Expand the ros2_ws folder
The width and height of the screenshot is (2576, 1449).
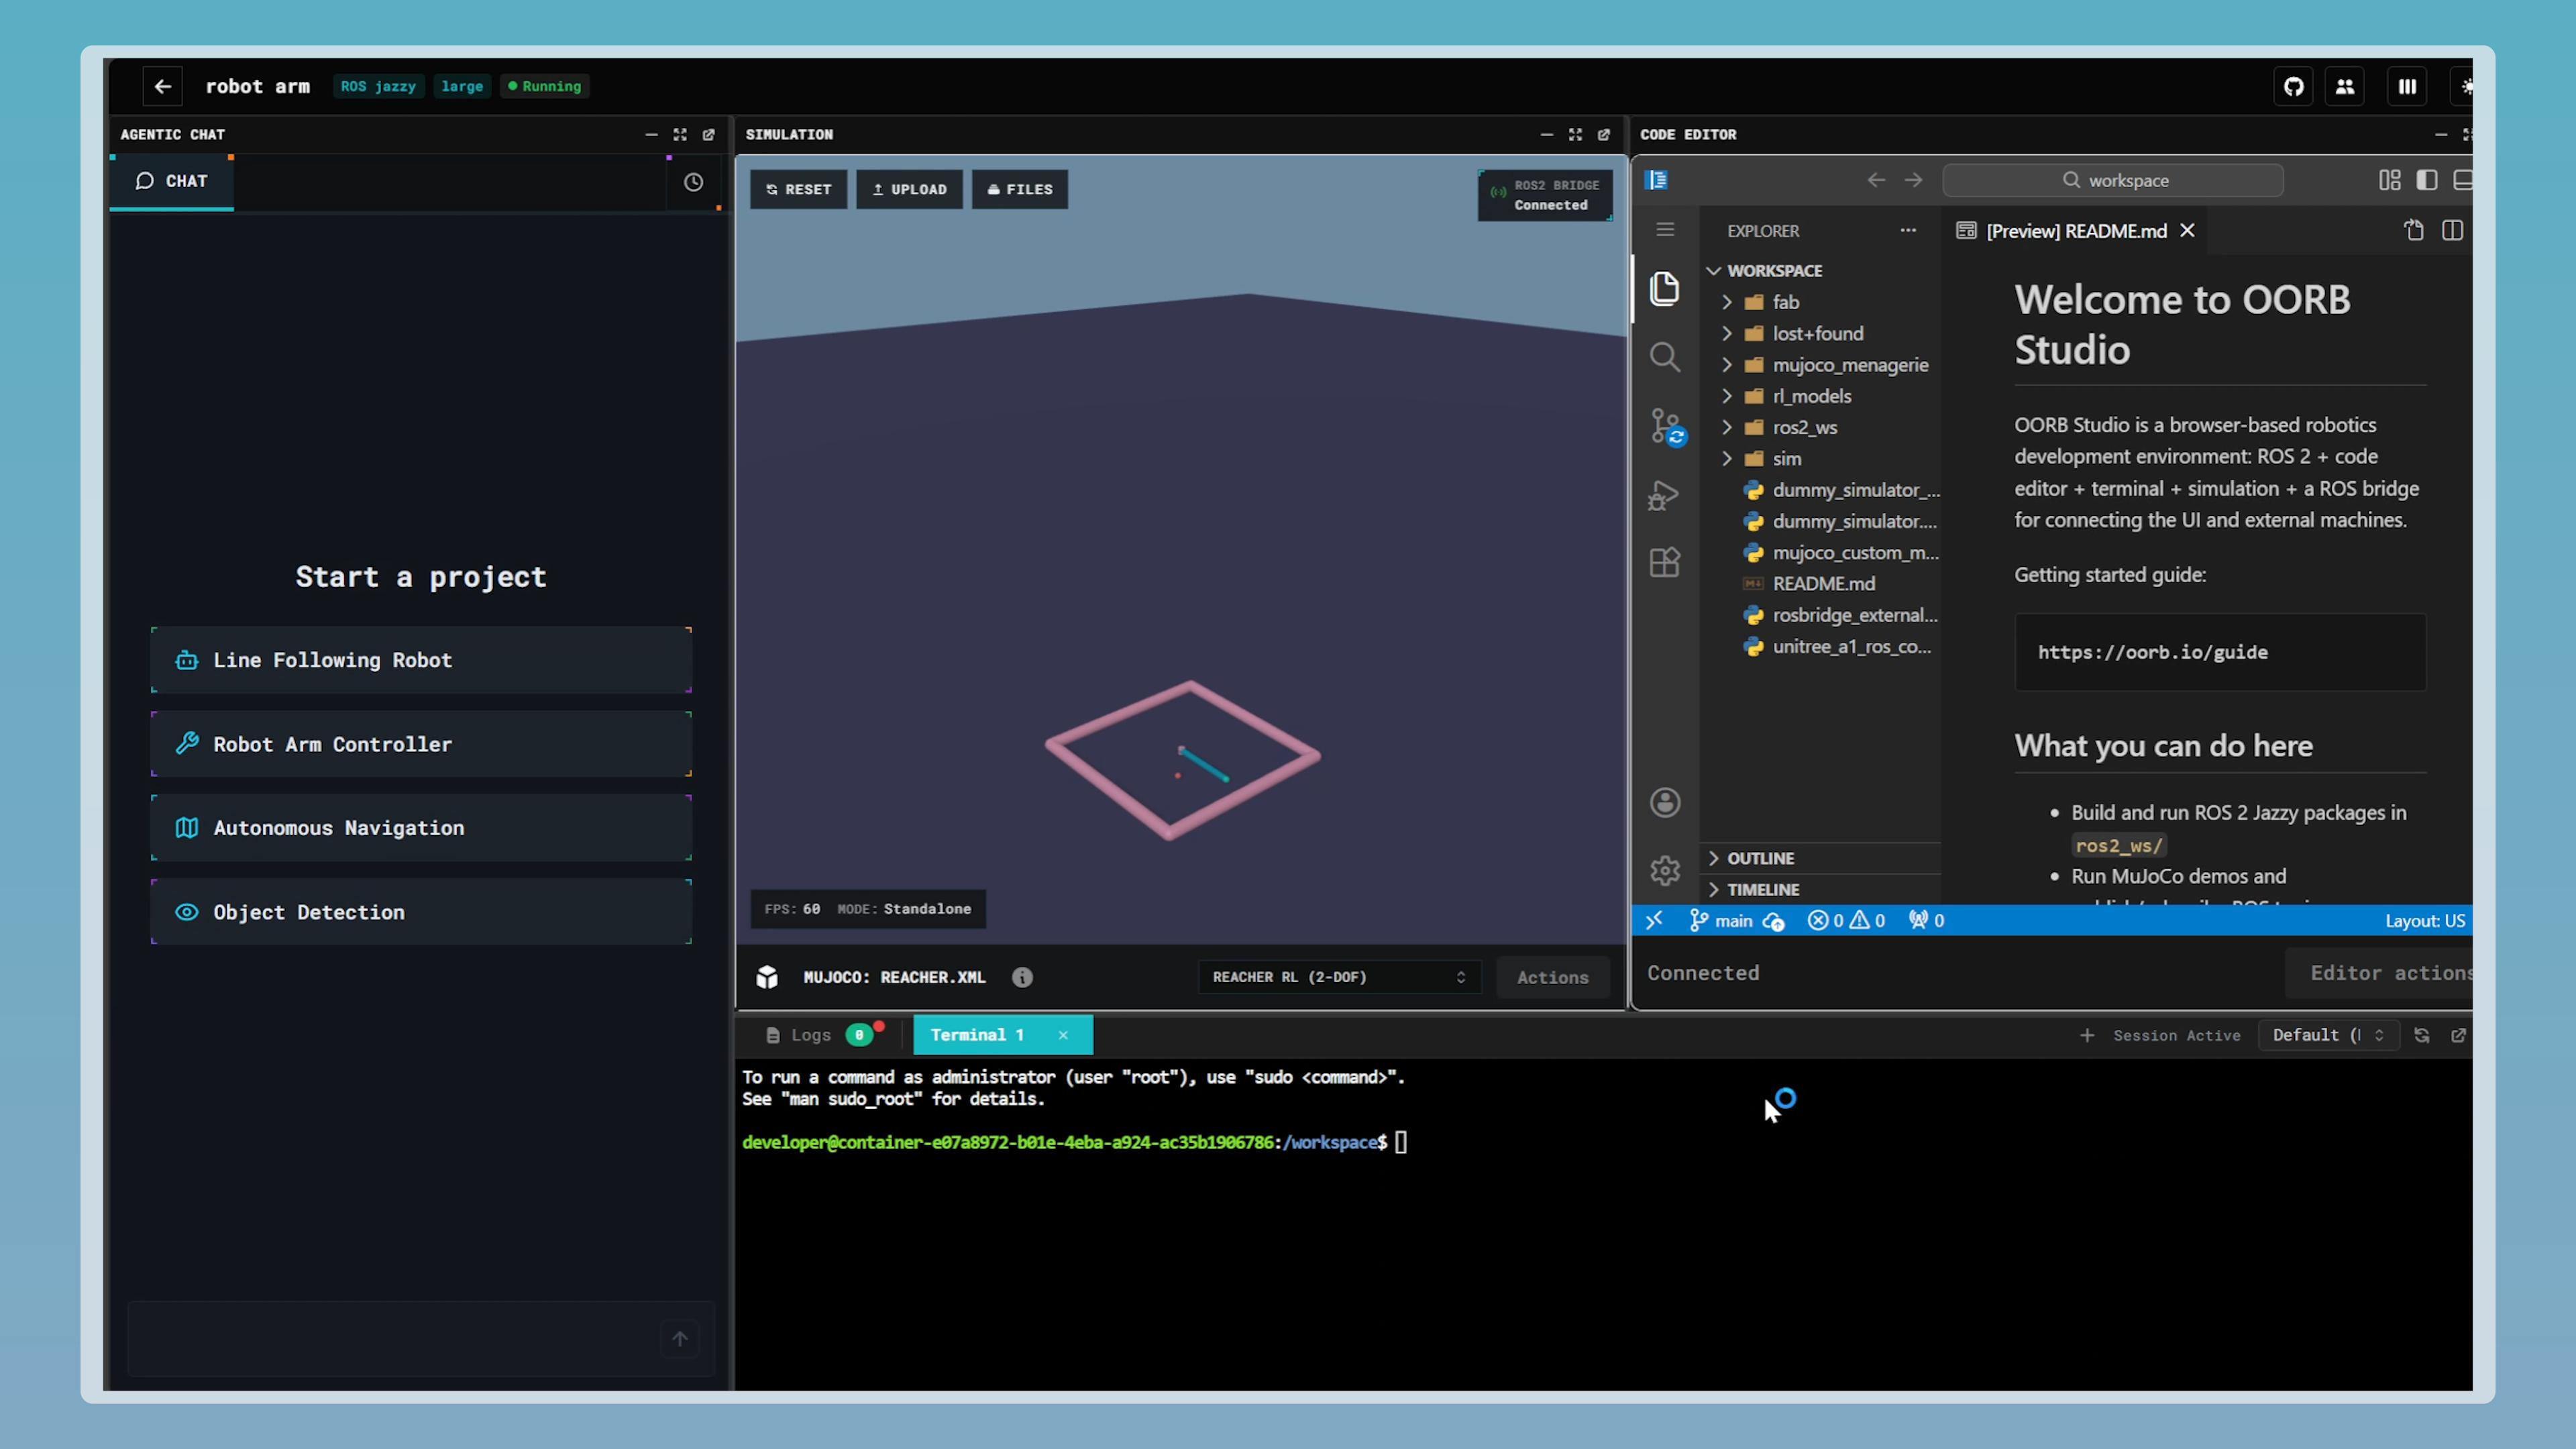[x=1804, y=427]
